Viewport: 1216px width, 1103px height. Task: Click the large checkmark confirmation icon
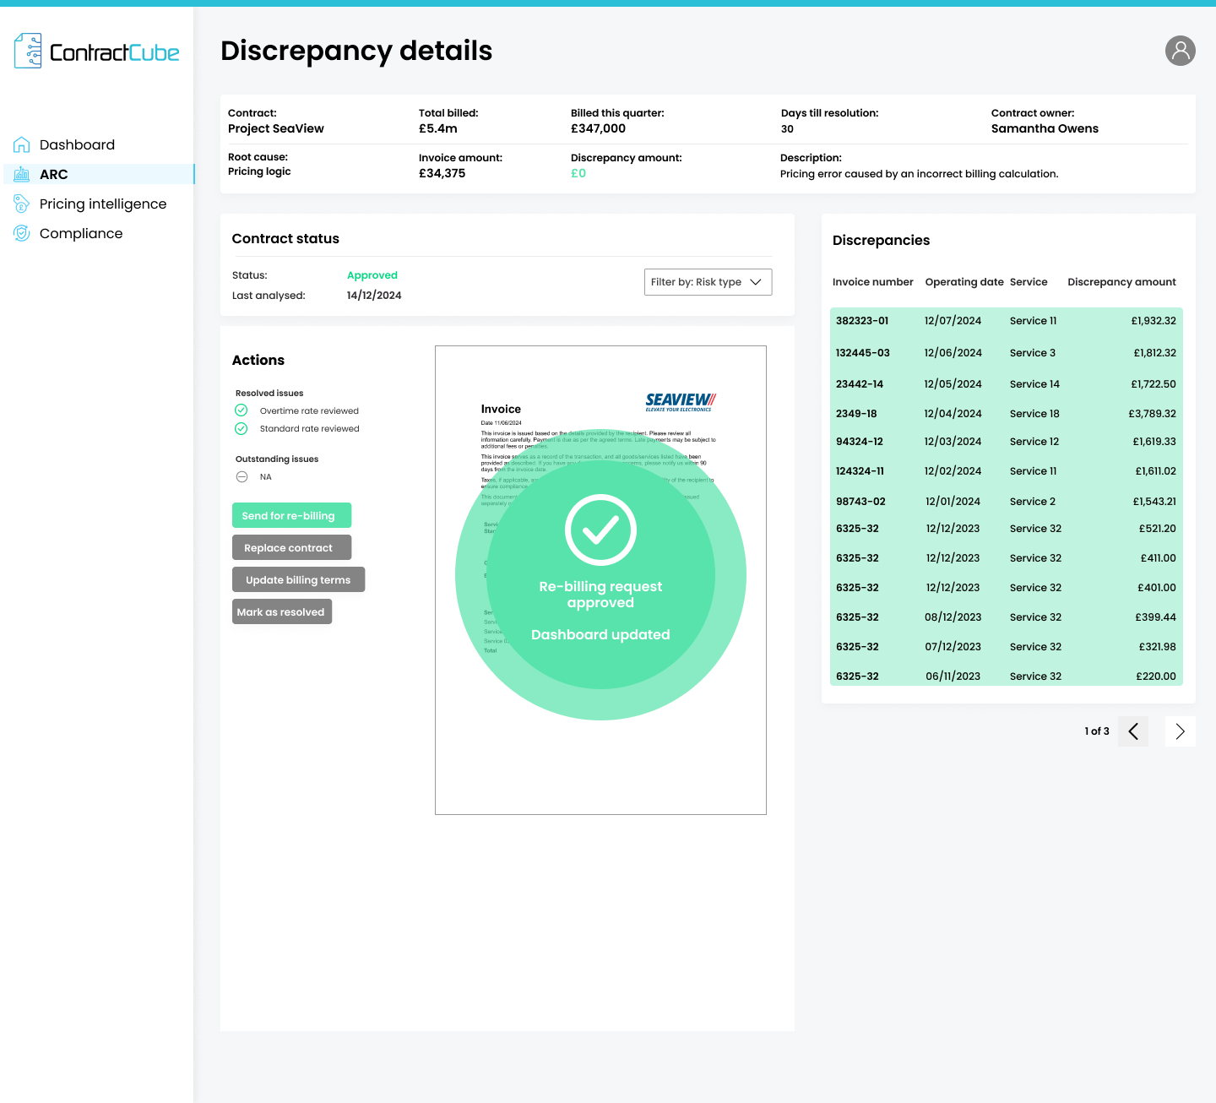(600, 530)
